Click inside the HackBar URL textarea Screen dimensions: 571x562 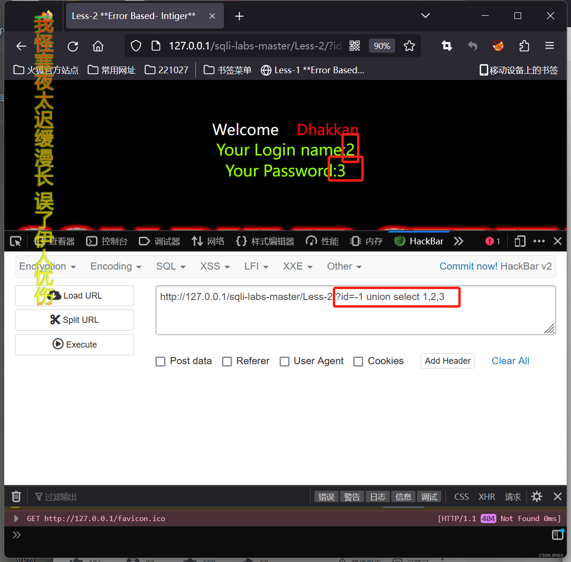pyautogui.click(x=356, y=309)
